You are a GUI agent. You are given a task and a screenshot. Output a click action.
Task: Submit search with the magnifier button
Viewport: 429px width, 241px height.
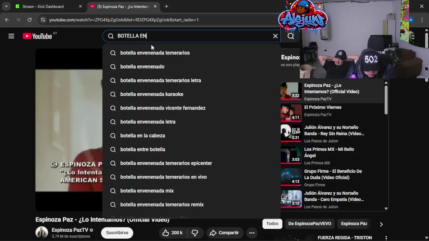(x=291, y=36)
